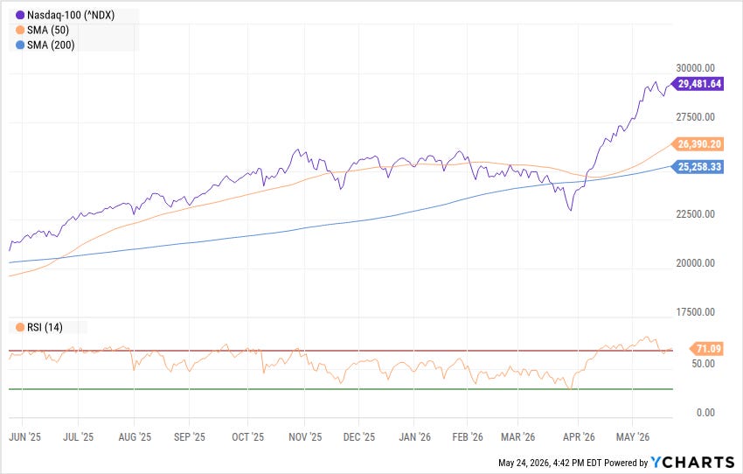Click the 29,481.64 price value tag

point(697,84)
